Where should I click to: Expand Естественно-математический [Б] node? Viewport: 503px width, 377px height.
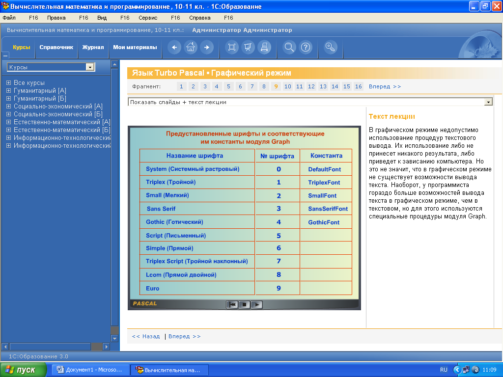click(x=9, y=130)
